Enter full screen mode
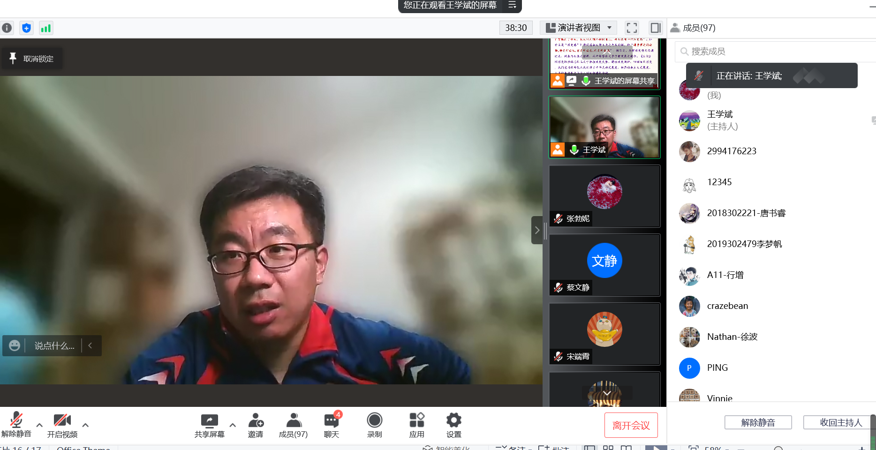 coord(632,28)
